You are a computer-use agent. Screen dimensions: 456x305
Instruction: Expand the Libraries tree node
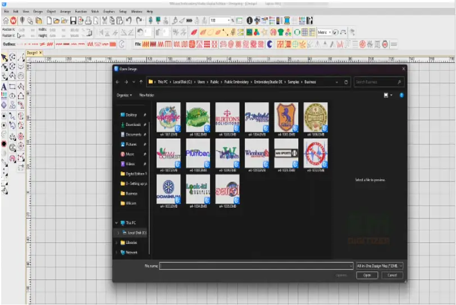[117, 243]
